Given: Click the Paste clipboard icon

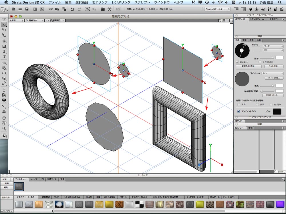Looking at the screenshot, I should click(64, 9).
